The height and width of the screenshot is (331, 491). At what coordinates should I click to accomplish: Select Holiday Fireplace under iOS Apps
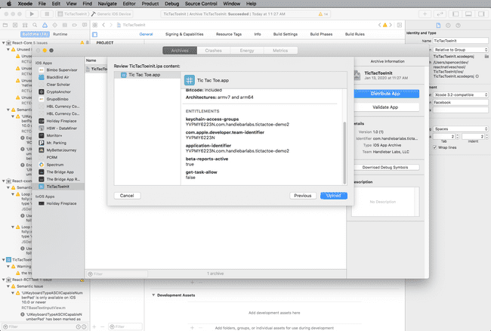(58, 121)
